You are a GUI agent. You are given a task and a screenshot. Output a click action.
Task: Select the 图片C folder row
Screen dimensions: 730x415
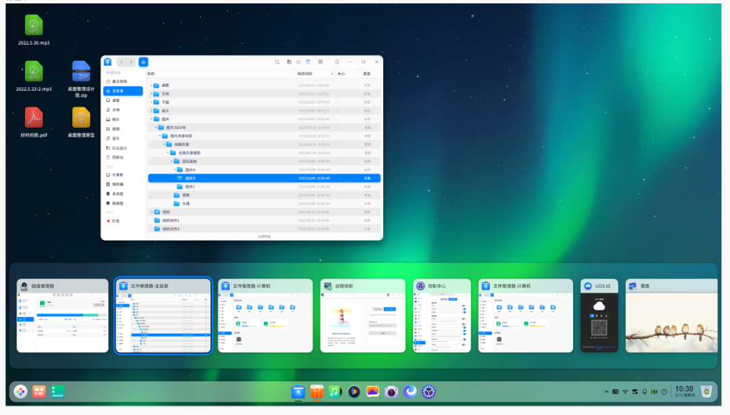coord(192,187)
